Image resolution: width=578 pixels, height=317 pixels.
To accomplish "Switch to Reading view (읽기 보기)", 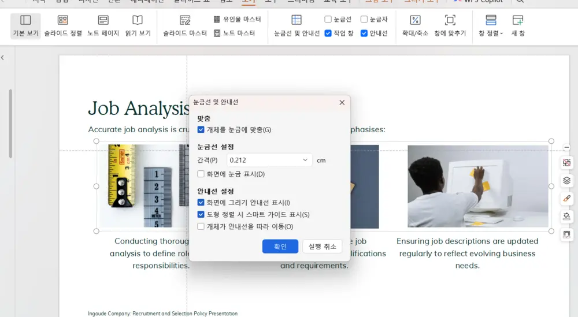I will pos(138,26).
